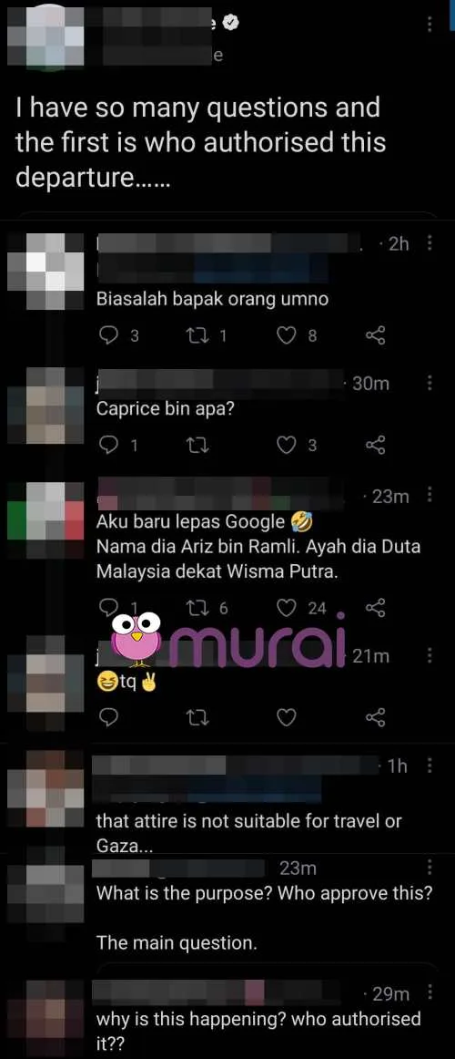This screenshot has width=455, height=1059.
Task: Open options menu for the 2h reply
Action: coord(430,244)
